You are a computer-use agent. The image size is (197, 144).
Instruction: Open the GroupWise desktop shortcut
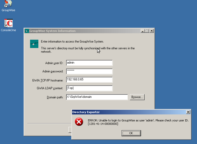(8, 6)
